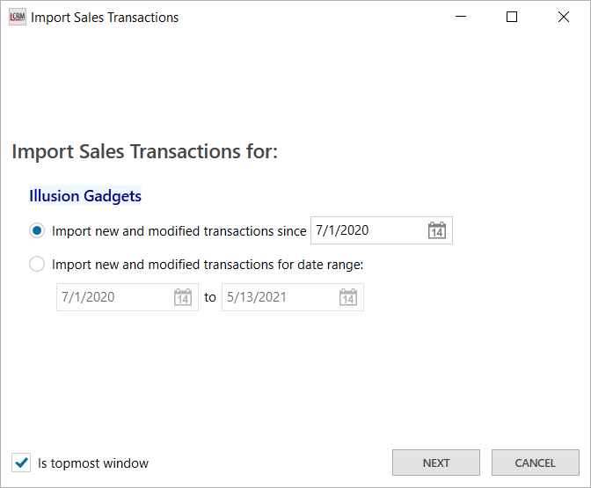The image size is (591, 488).
Task: Click the 5/13/2021 range end date field
Action: click(x=279, y=297)
